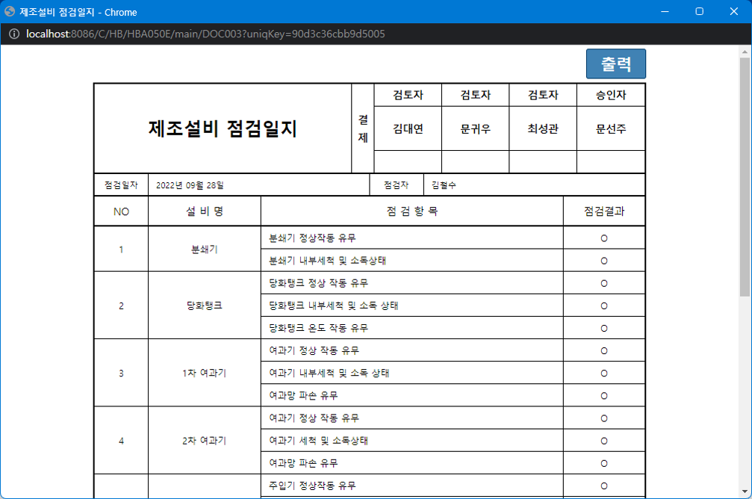Click the 설 비 명 column header
This screenshot has height=499, width=752.
tap(205, 211)
